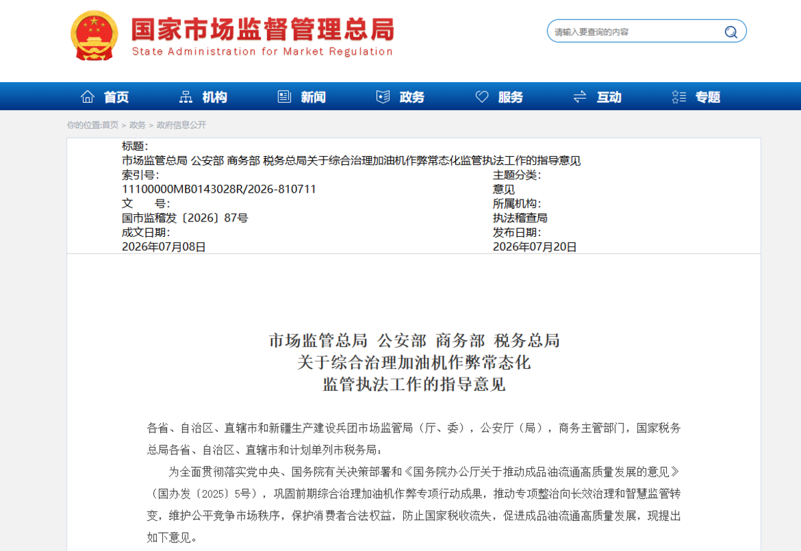Viewport: 801px width, 551px height.
Task: Open the 服务 menu section
Action: (511, 97)
